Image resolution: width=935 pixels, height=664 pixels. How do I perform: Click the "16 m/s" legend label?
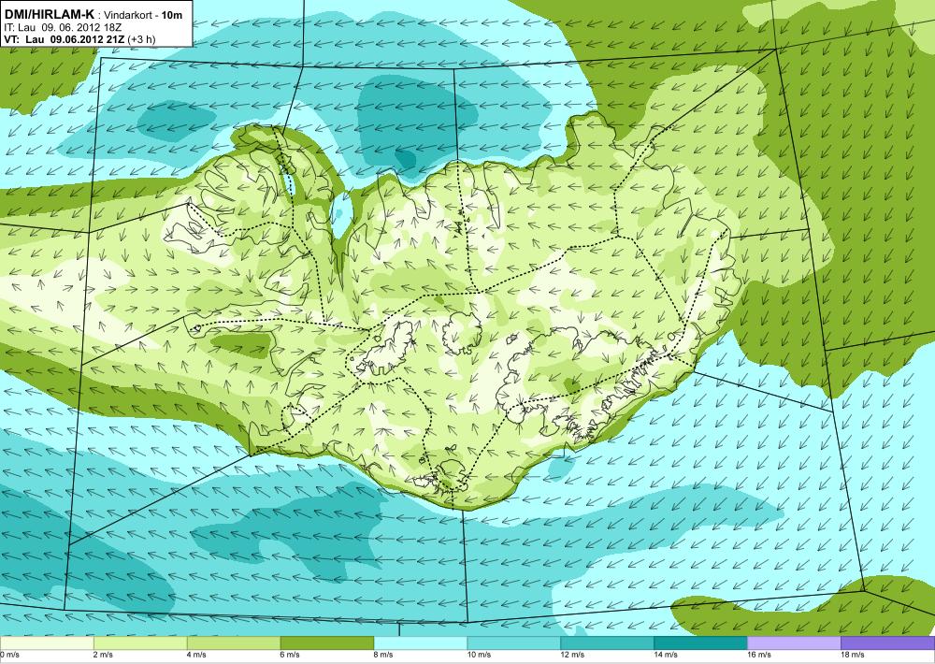[759, 655]
